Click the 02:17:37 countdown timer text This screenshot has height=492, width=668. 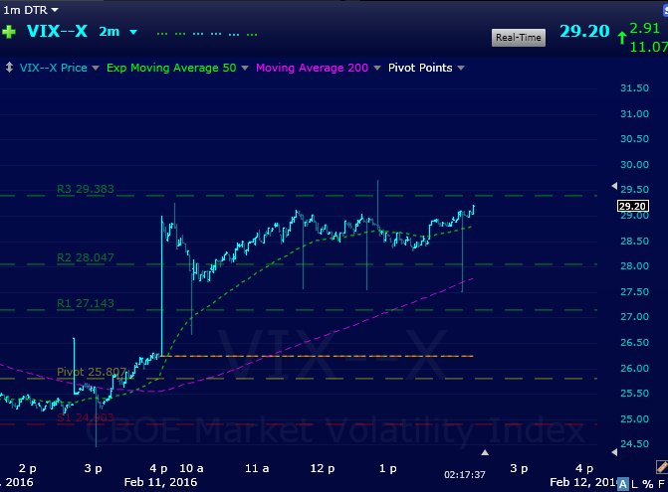pyautogui.click(x=465, y=474)
